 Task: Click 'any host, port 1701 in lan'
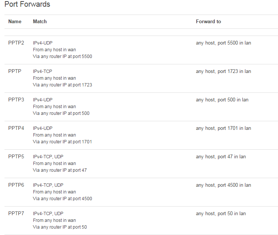pos(223,128)
